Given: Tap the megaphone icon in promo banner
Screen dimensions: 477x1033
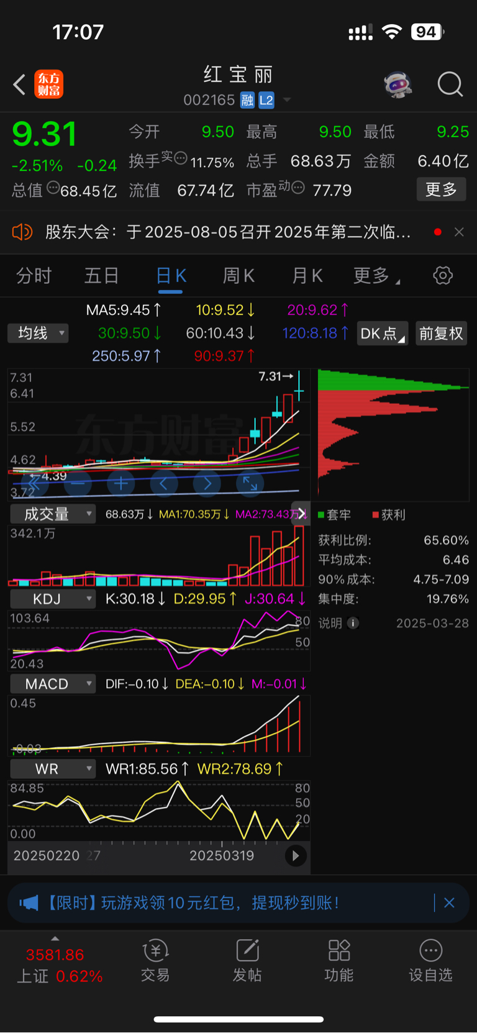Looking at the screenshot, I should tap(29, 903).
